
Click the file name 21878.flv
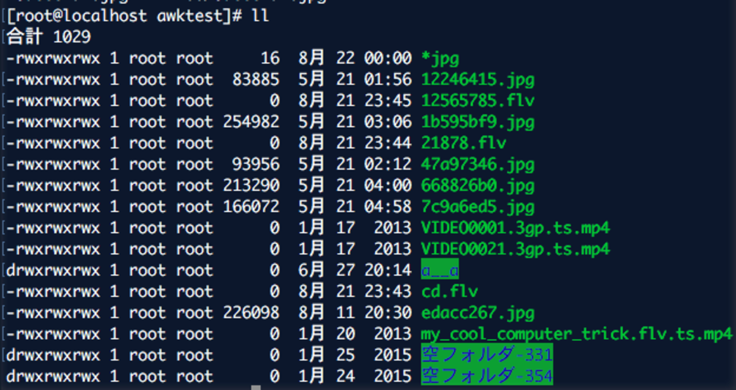pos(464,143)
